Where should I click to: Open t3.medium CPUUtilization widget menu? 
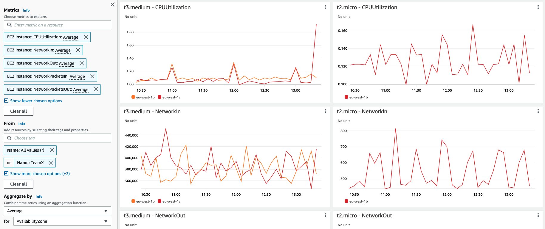[x=325, y=7]
